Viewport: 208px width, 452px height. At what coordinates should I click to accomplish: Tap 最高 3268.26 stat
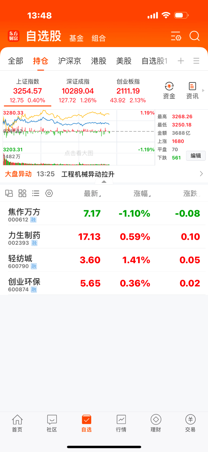(175, 117)
